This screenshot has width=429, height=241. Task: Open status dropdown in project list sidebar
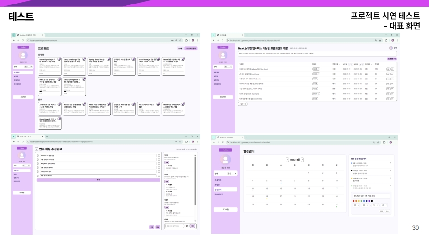[x=28, y=66]
